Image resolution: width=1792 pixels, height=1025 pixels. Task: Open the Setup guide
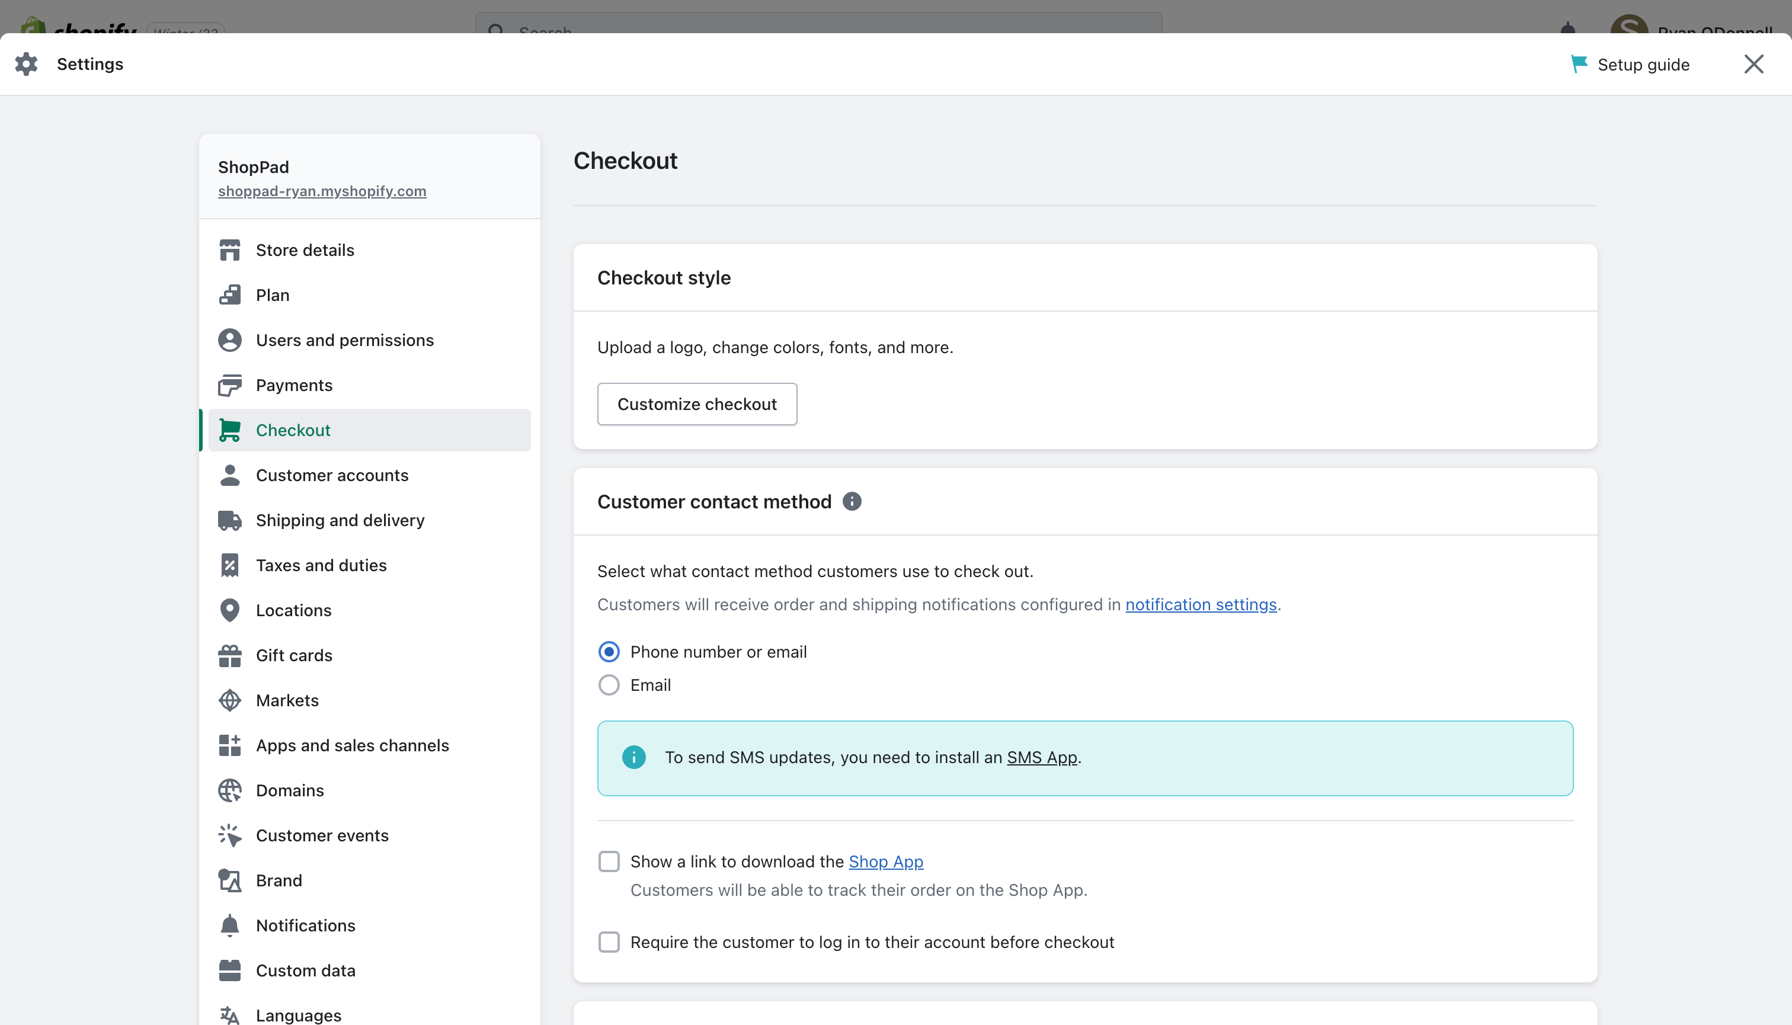[x=1630, y=65]
